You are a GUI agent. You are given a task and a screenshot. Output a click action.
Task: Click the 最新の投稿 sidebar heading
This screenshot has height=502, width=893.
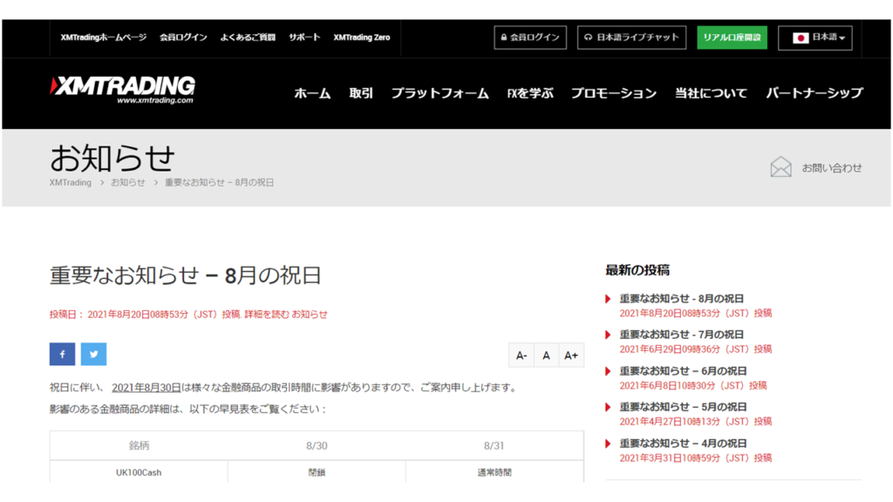click(x=637, y=270)
